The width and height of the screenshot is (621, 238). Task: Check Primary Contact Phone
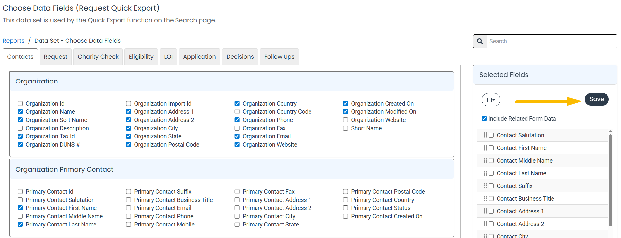(x=129, y=216)
